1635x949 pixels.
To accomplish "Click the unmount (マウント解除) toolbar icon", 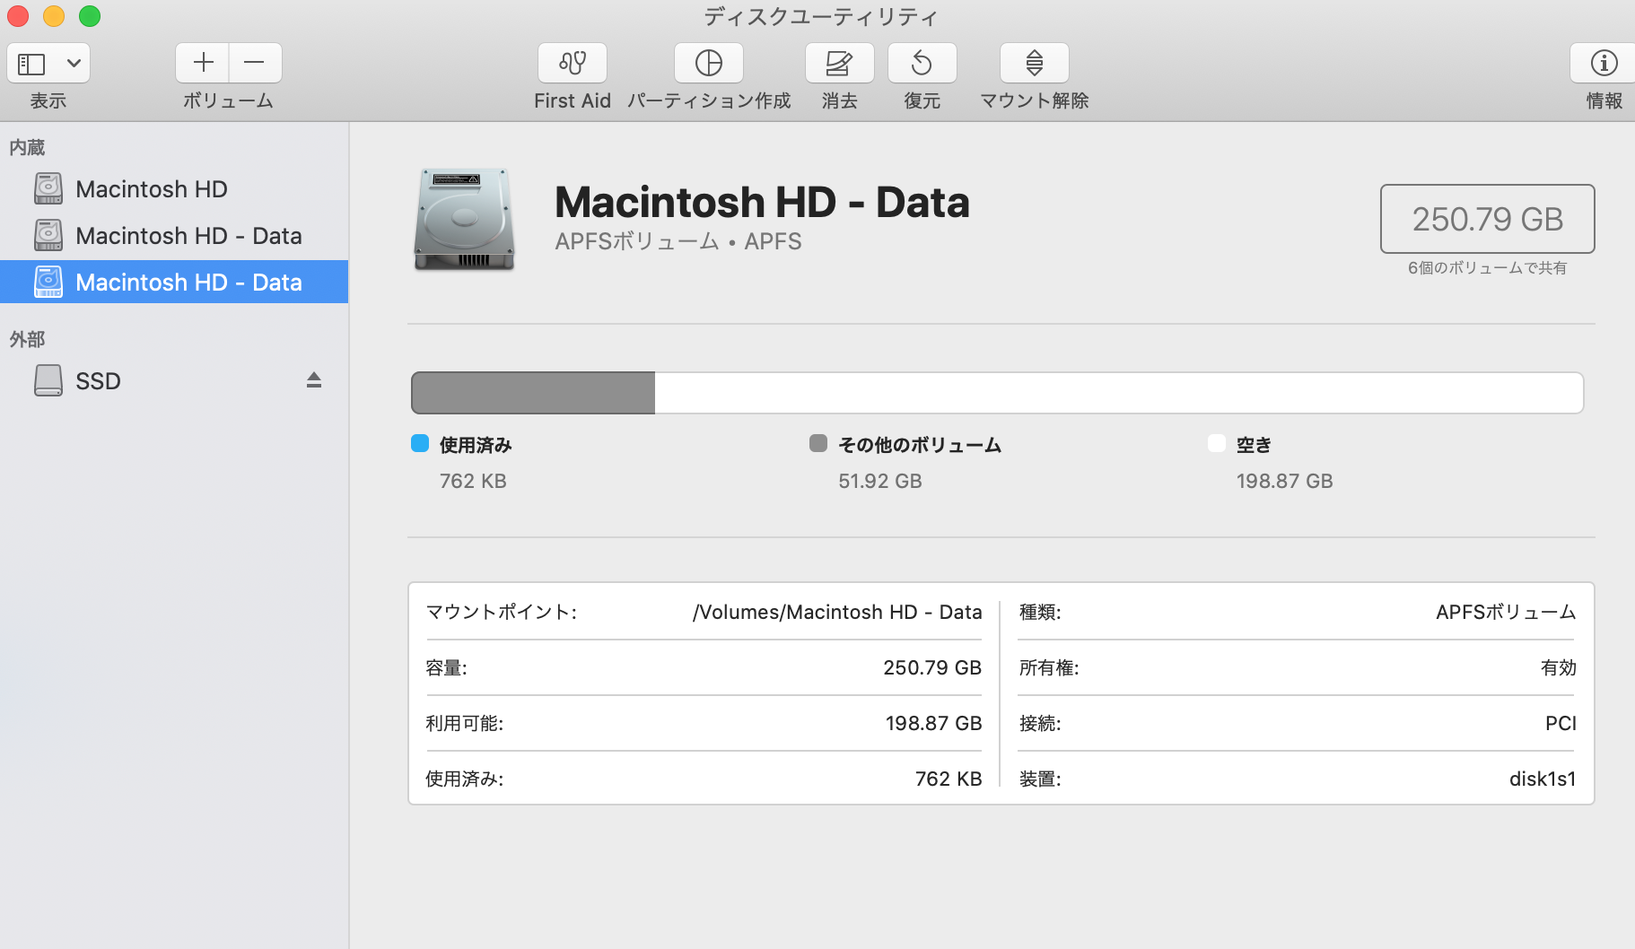I will point(1035,63).
